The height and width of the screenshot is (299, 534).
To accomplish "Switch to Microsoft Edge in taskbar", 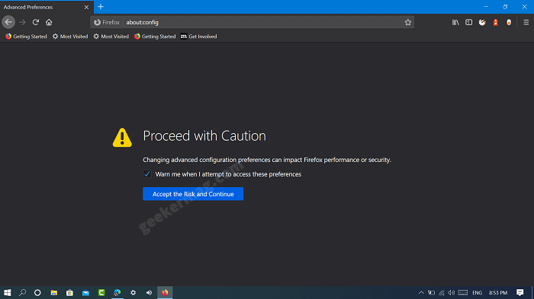I will pos(117,293).
